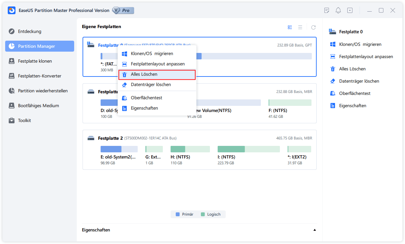Click the Festplatte klonen plus icon

point(12,61)
